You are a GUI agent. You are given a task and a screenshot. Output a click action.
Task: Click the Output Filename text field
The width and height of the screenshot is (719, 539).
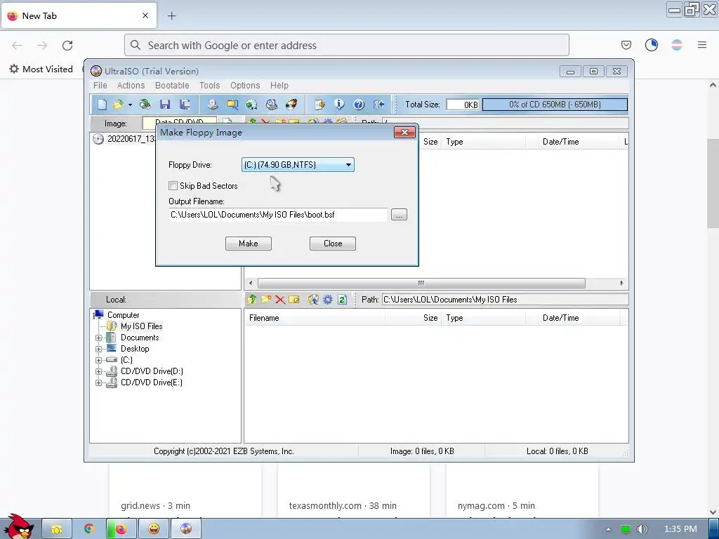click(x=278, y=215)
